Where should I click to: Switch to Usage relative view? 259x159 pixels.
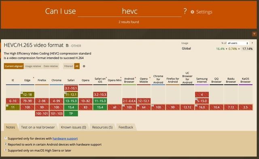33,66
